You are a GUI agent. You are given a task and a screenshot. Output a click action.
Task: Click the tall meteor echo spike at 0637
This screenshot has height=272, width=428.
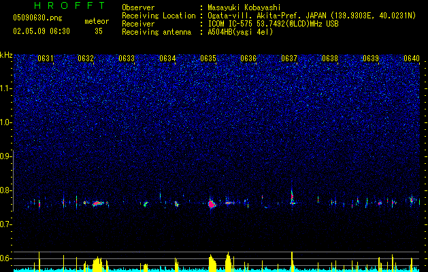click(x=292, y=197)
